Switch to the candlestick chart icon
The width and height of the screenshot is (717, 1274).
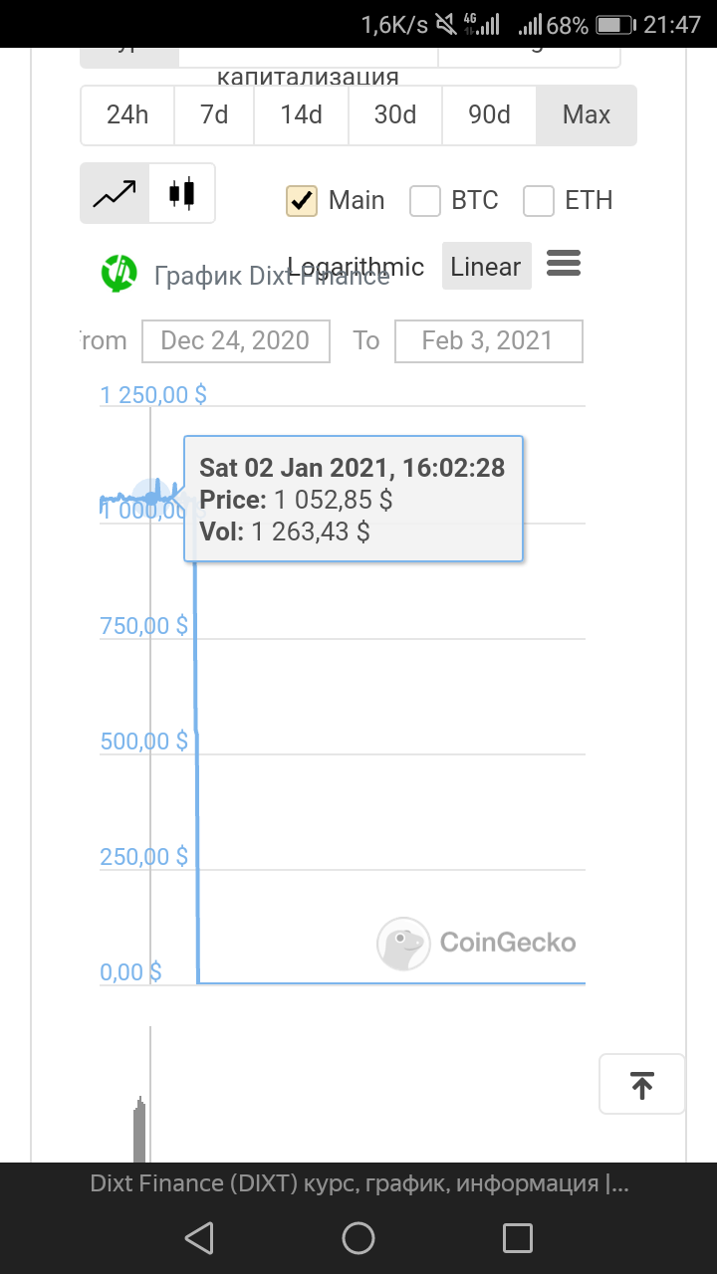[181, 193]
